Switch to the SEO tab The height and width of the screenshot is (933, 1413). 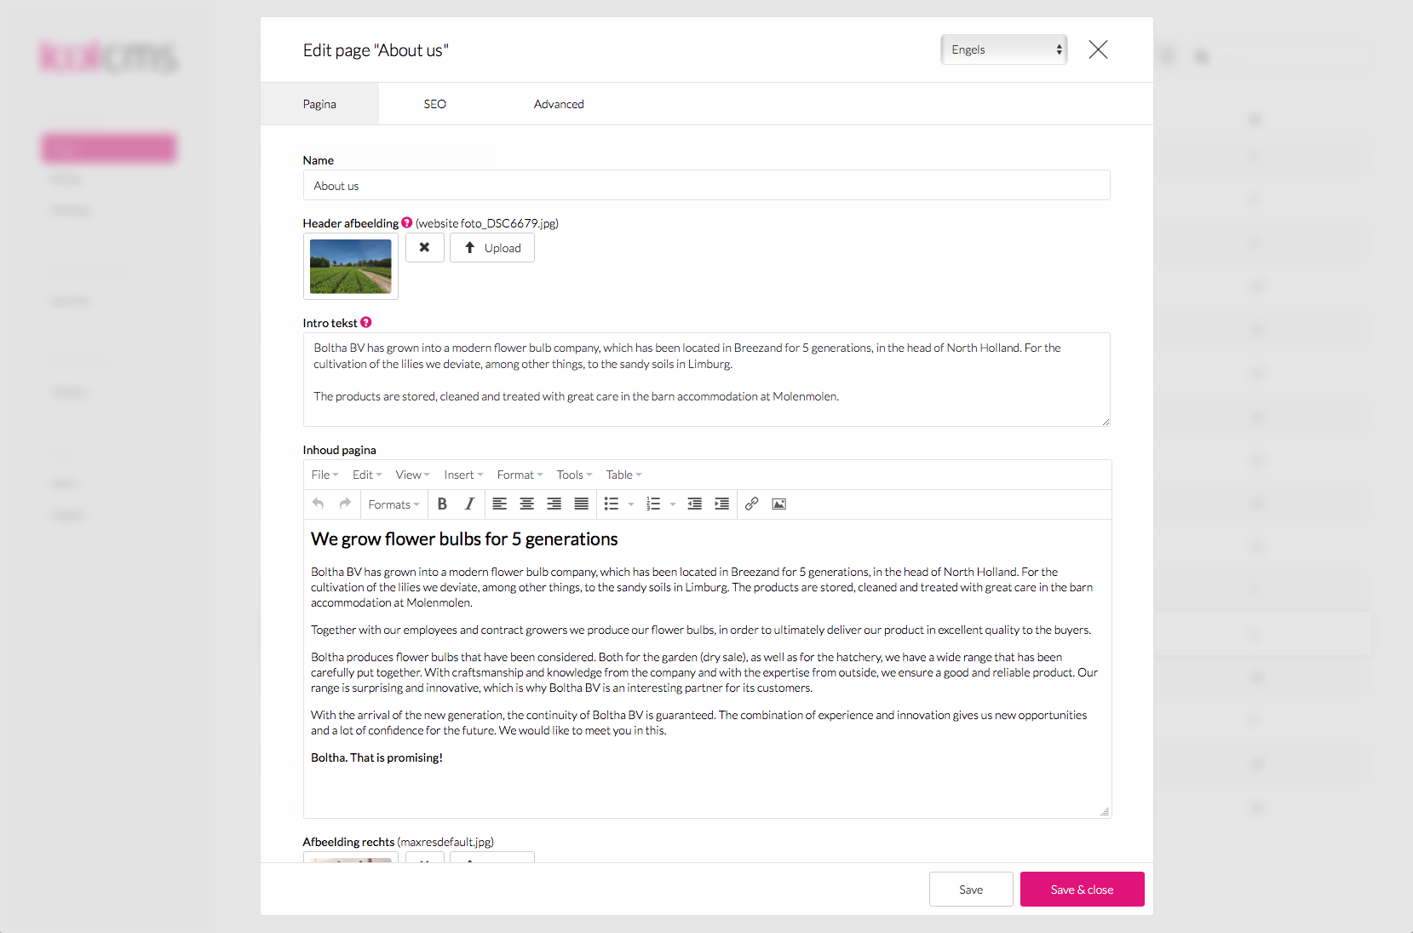434,103
